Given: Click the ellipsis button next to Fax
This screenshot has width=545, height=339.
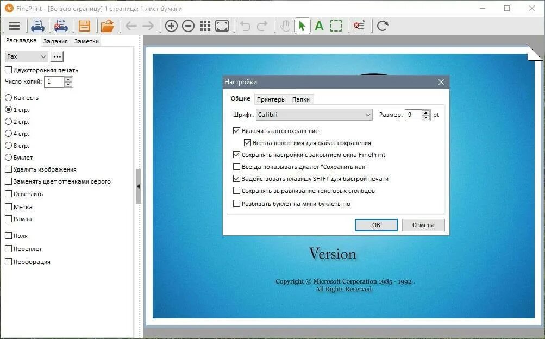Looking at the screenshot, I should coord(57,56).
